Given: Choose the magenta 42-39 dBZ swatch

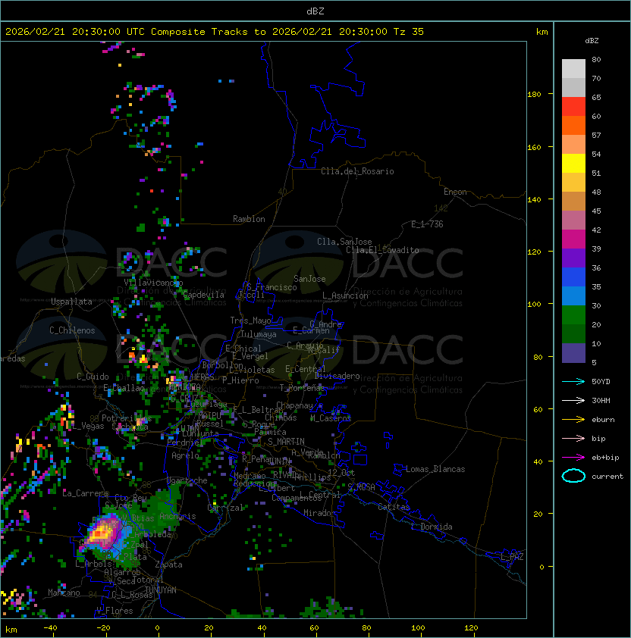Looking at the screenshot, I should tap(573, 239).
